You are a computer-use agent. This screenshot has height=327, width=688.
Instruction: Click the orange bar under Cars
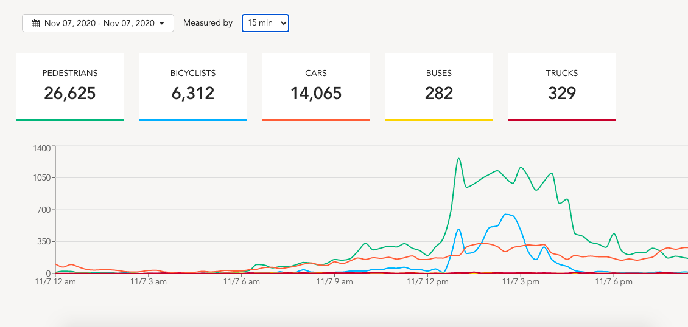[316, 120]
